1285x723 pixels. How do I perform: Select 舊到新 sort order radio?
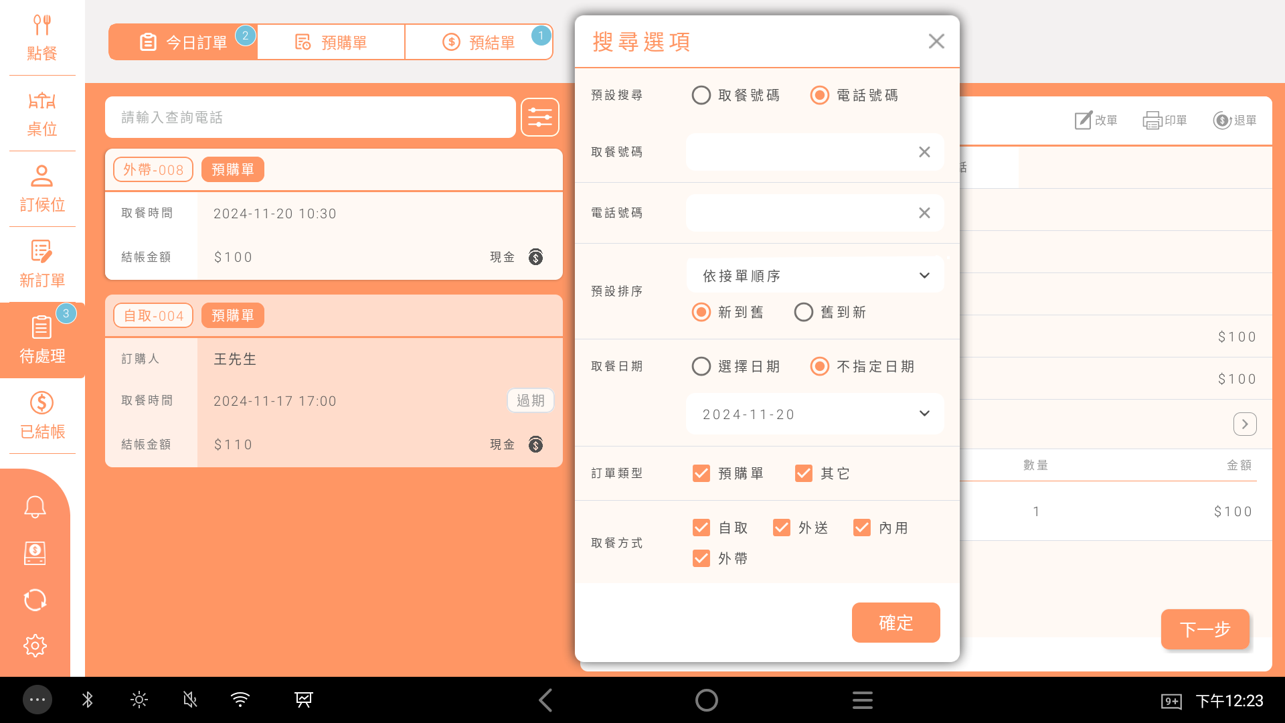(803, 312)
